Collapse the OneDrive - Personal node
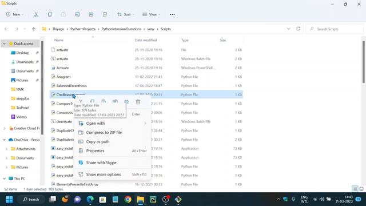 point(4,140)
